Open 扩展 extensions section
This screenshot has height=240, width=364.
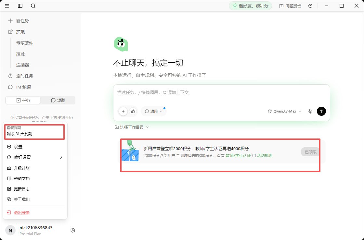(17, 32)
